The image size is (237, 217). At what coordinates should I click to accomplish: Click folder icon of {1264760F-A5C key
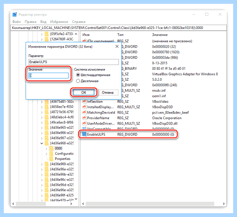(47, 39)
